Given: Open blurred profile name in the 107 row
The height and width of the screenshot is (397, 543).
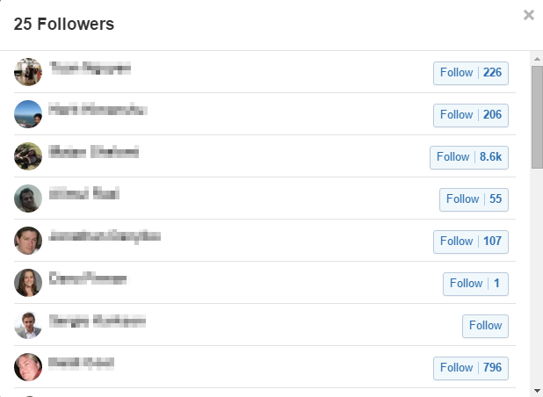Looking at the screenshot, I should coord(105,237).
